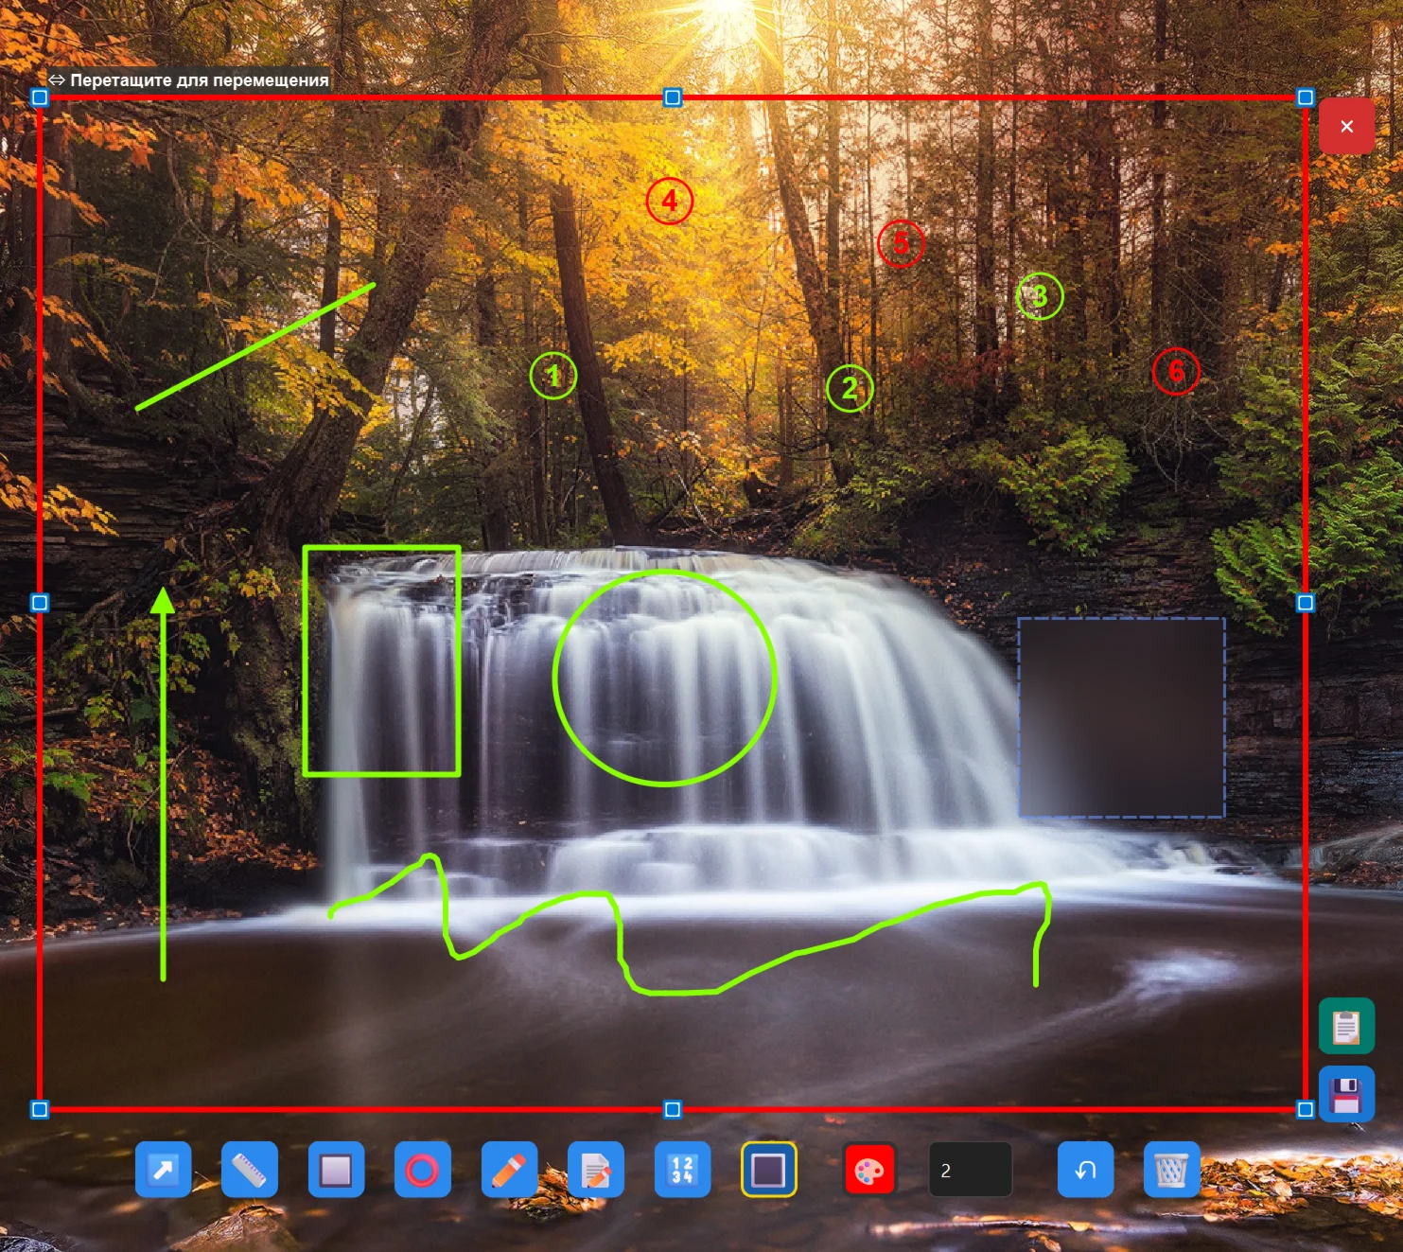Select the highlighted blur region tool

tap(769, 1170)
